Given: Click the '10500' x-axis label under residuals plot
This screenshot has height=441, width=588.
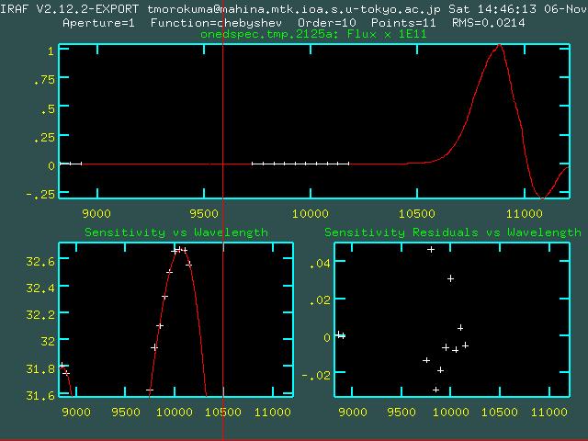Looking at the screenshot, I should tap(500, 413).
